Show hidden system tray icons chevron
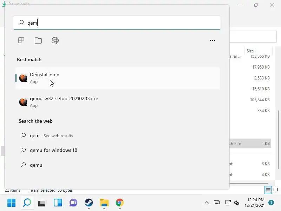This screenshot has height=211, width=281. point(207,203)
